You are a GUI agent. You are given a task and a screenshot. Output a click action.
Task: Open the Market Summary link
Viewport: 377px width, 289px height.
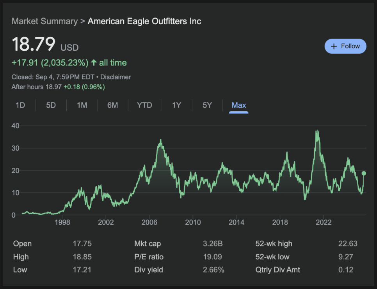[x=45, y=21]
